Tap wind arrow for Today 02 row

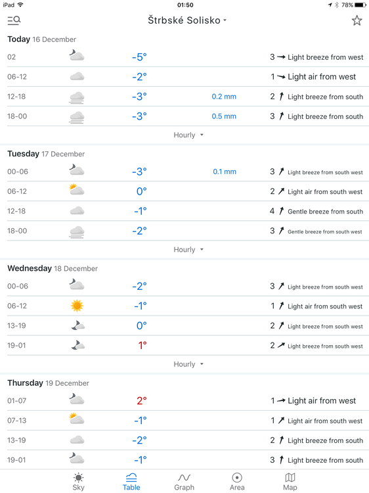(281, 57)
